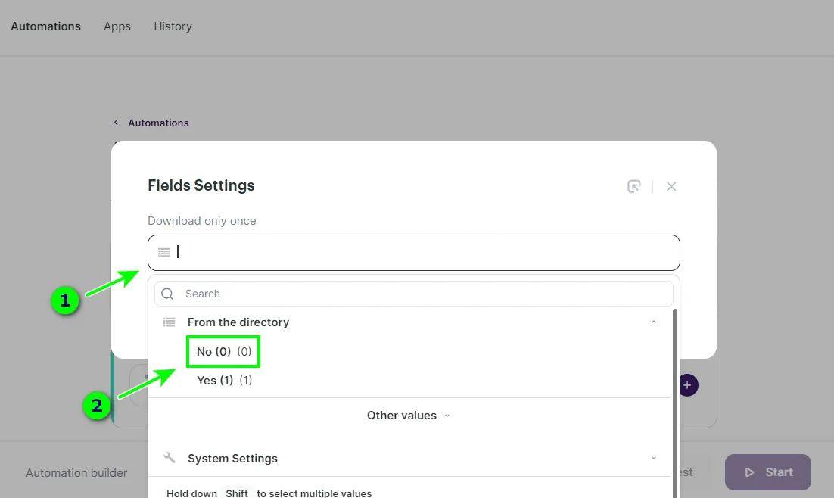Click the back chevron next to Automations breadcrumb
This screenshot has height=498, width=834.
(116, 123)
